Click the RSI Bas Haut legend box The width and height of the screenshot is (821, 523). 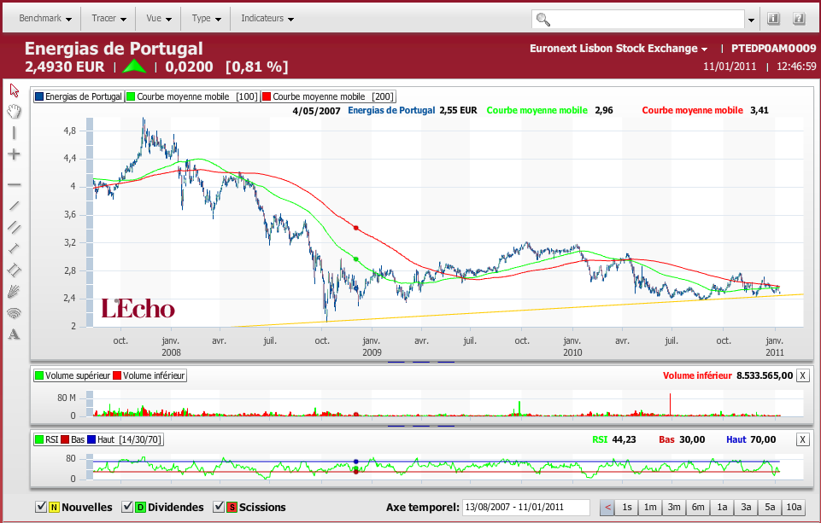(x=98, y=439)
